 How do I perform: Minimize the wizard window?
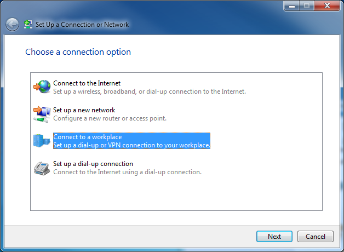[292, 5]
